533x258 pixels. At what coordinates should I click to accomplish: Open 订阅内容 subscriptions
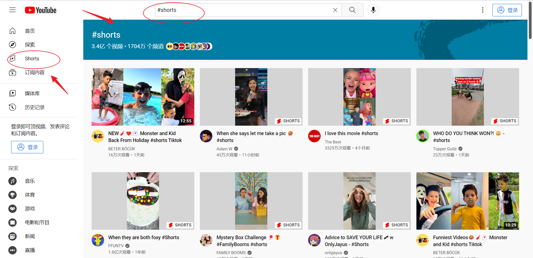[39, 72]
